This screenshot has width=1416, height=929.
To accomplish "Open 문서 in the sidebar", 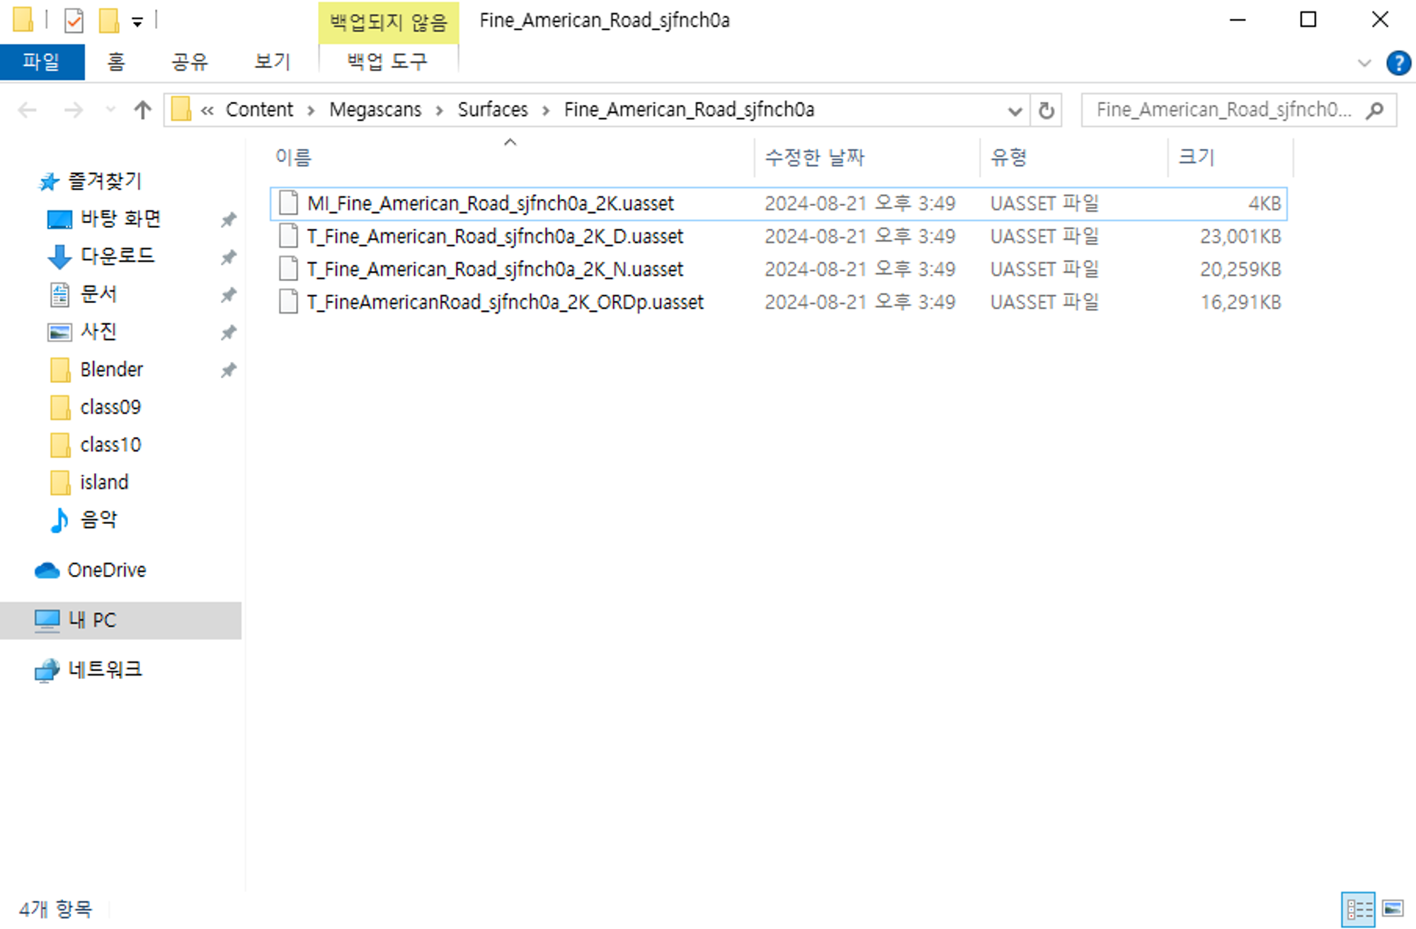I will (84, 294).
